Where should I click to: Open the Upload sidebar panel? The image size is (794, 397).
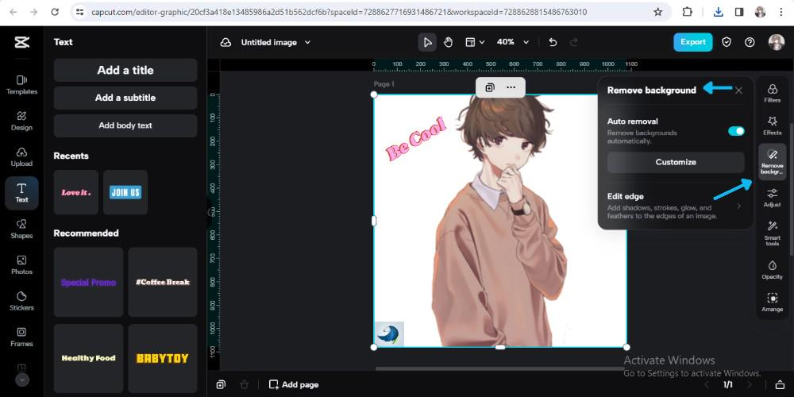point(21,157)
